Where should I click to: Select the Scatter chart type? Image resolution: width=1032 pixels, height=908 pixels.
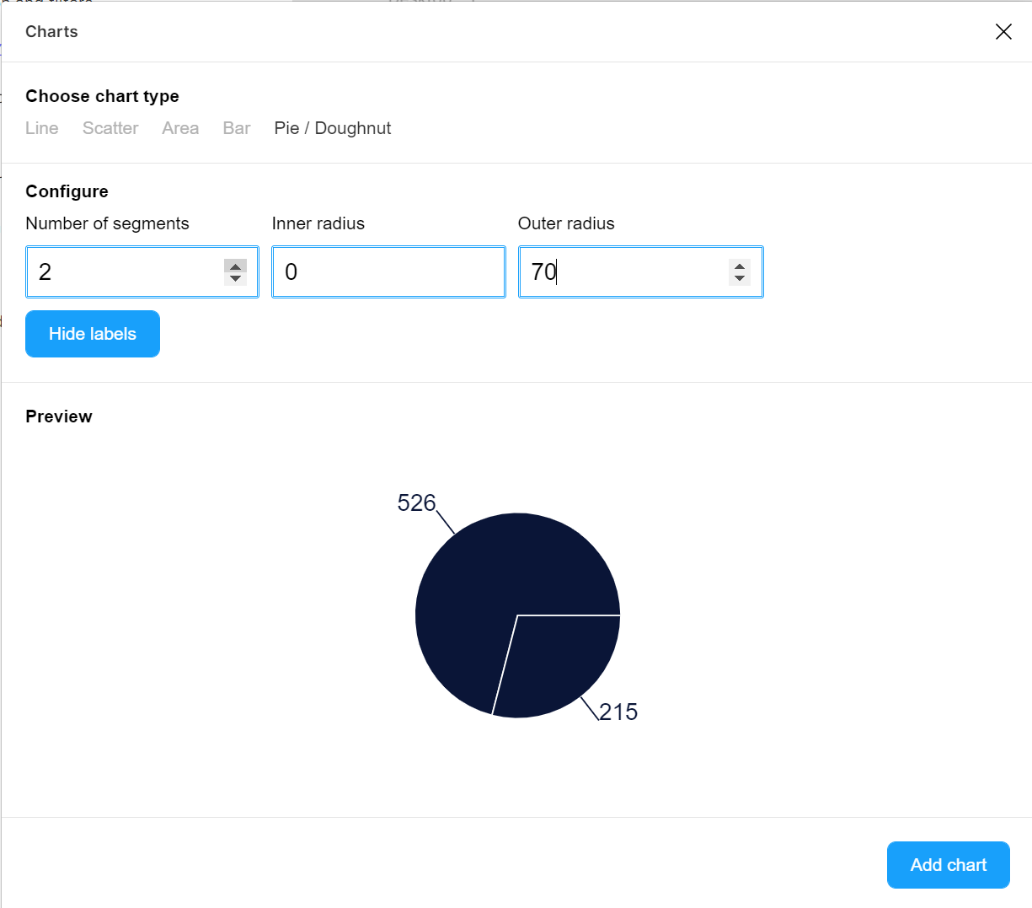point(110,128)
